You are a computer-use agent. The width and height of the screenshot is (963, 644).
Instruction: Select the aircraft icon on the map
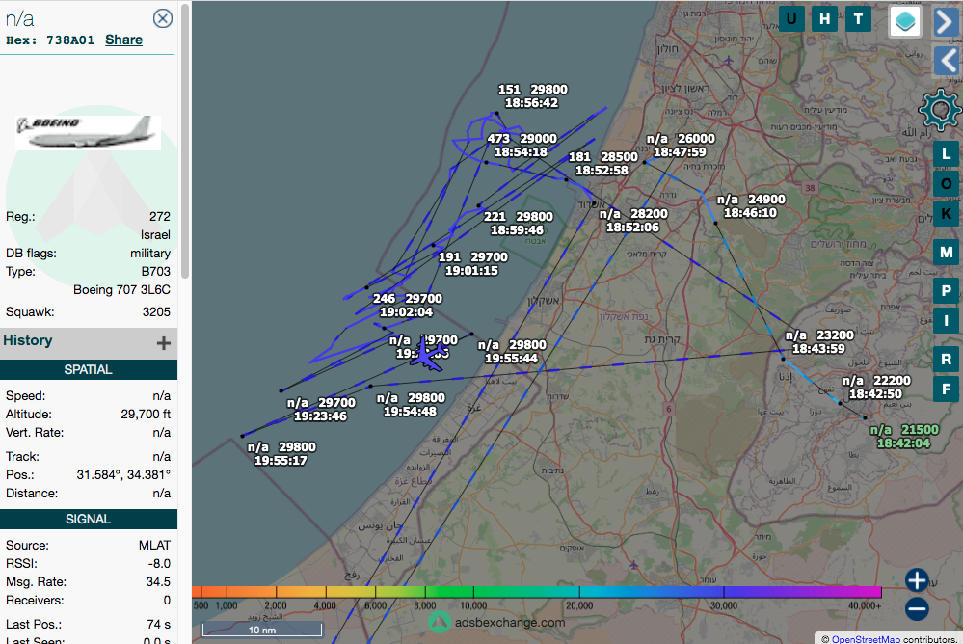(427, 355)
